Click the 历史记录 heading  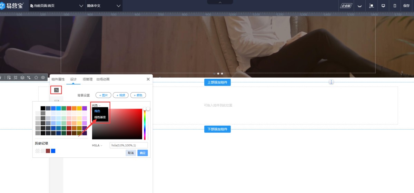coord(41,143)
